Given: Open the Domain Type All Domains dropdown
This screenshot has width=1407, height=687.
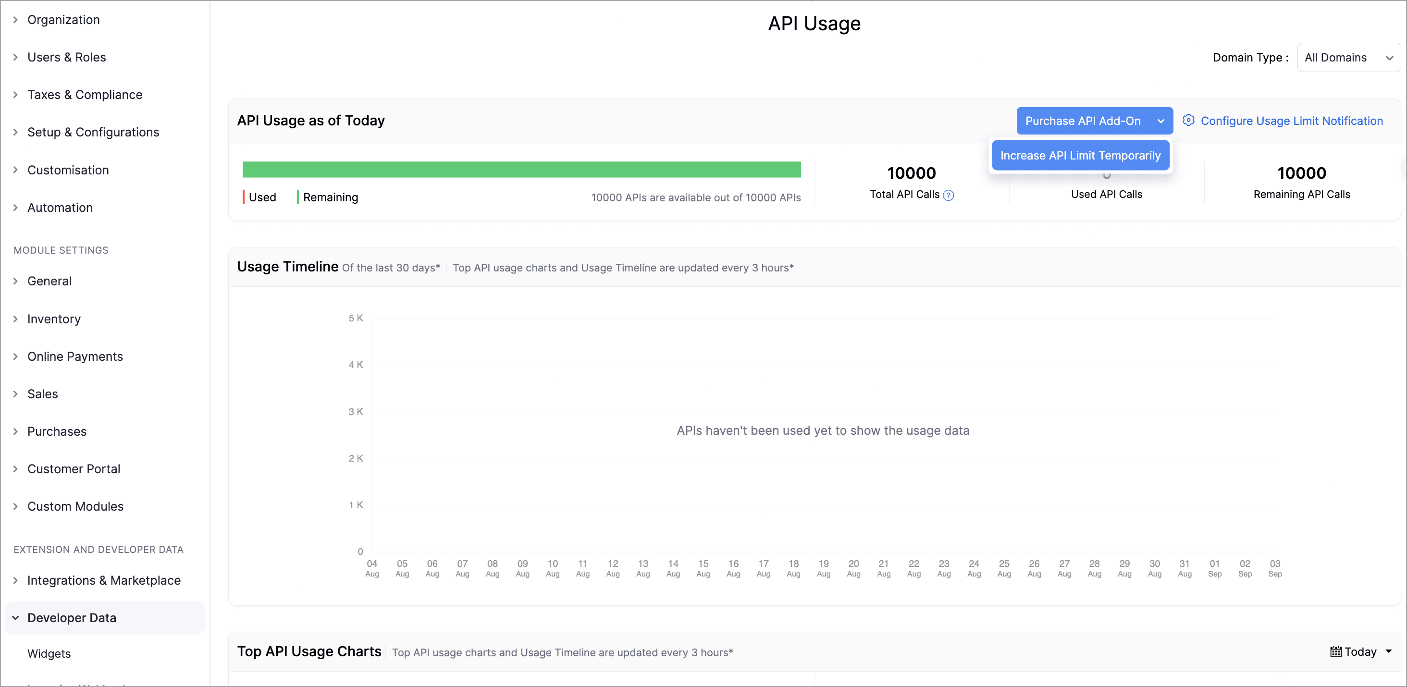Looking at the screenshot, I should point(1348,57).
